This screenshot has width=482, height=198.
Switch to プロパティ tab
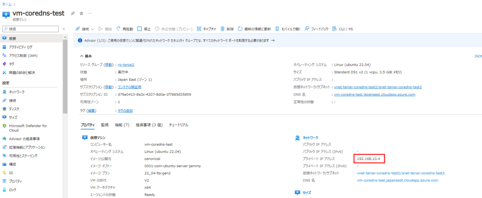(x=88, y=125)
